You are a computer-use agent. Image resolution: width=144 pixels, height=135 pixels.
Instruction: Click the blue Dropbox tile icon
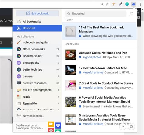58,126
